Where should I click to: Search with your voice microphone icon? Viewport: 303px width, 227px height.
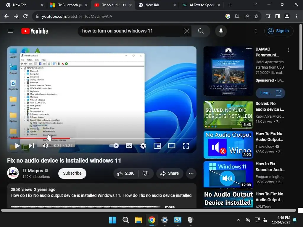221,31
